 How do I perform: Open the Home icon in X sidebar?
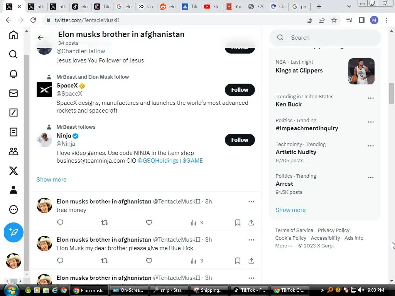(x=14, y=35)
